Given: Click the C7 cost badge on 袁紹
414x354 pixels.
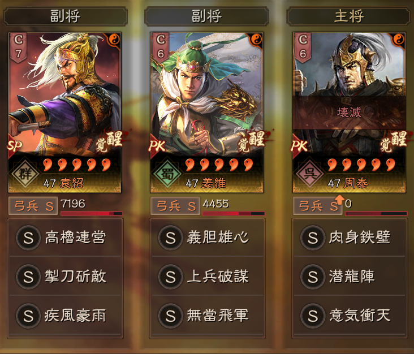Looking at the screenshot, I should point(18,48).
